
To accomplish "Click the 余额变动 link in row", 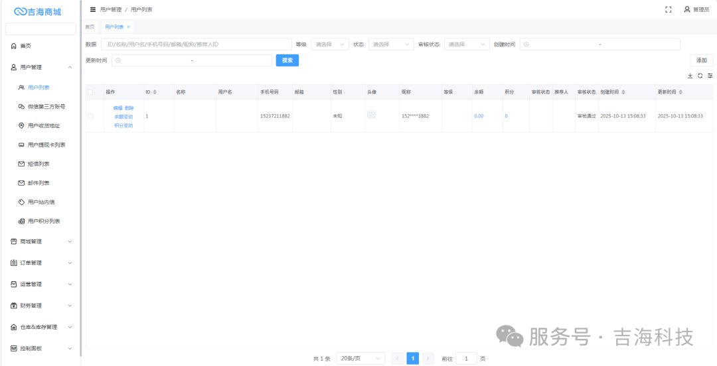I will 123,117.
